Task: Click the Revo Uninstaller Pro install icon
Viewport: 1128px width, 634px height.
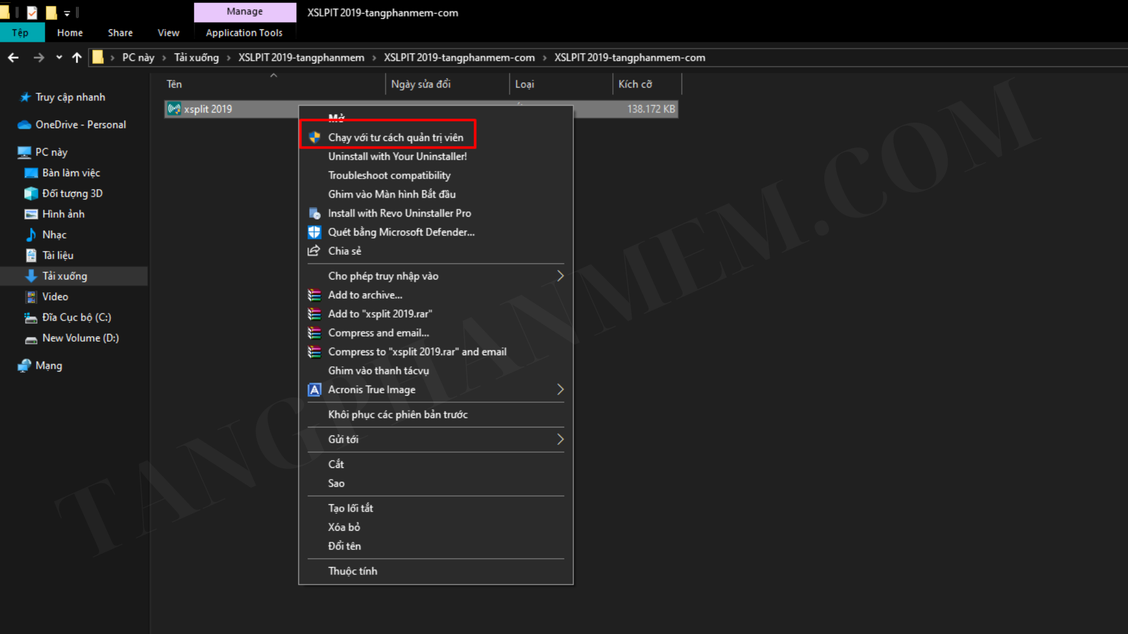Action: tap(314, 213)
